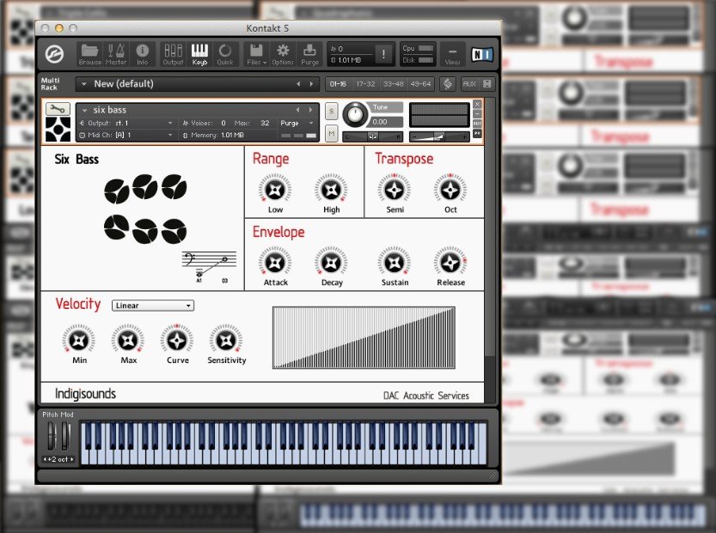Click the panic exclamation button
This screenshot has height=533, width=716.
tap(383, 54)
